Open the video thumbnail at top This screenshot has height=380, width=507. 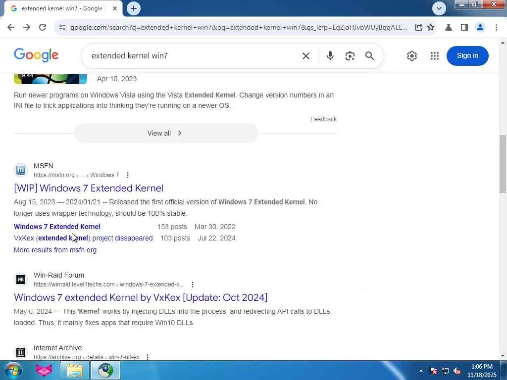coord(51,79)
